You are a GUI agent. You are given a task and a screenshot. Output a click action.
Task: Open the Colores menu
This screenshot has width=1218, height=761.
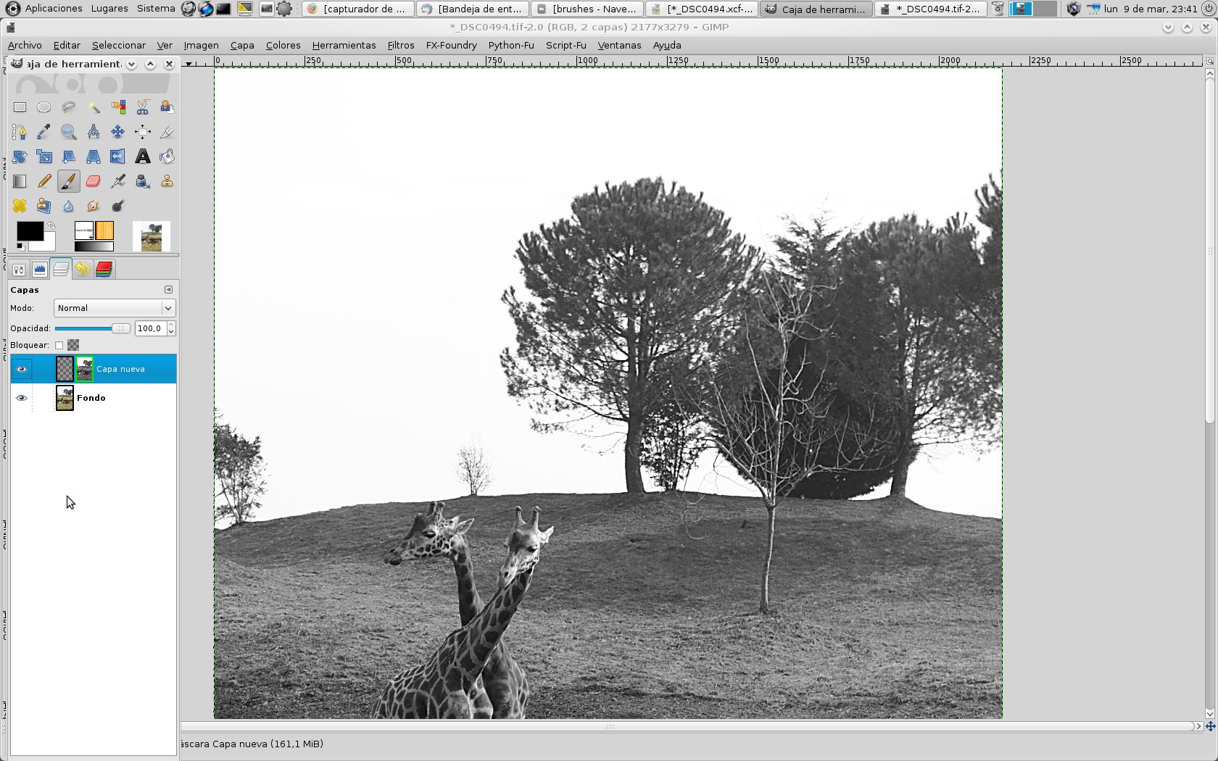click(x=283, y=45)
